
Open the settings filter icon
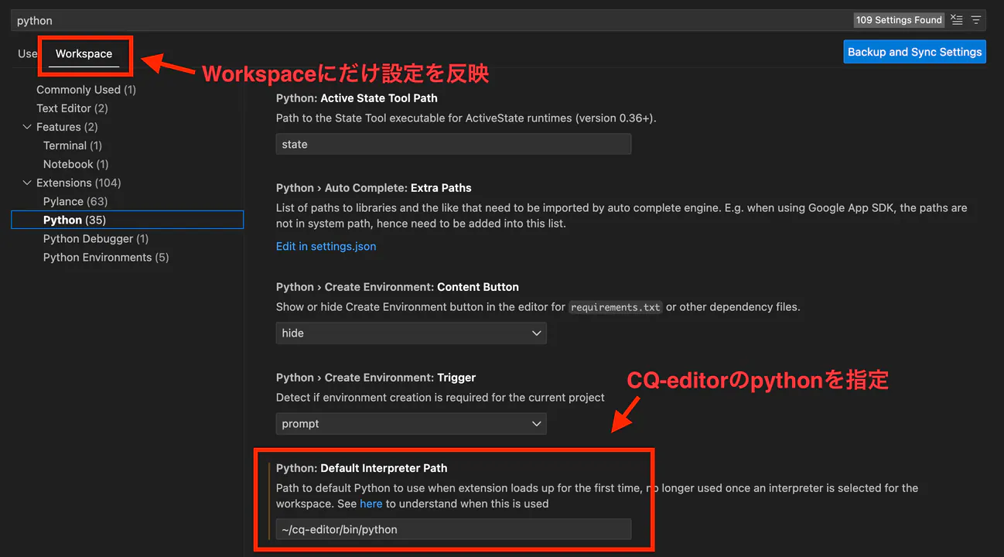point(976,20)
